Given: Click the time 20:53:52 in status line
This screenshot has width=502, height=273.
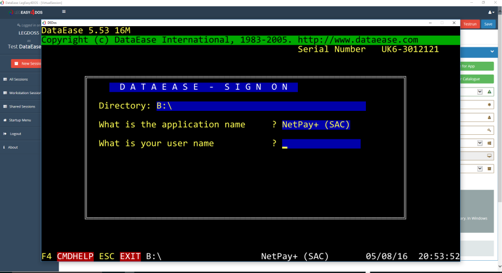Looking at the screenshot, I should pos(439,256).
